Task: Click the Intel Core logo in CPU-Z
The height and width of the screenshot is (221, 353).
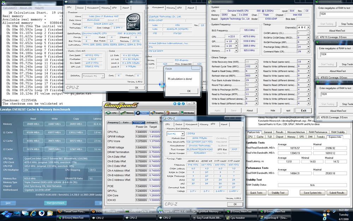Action: tap(133, 22)
